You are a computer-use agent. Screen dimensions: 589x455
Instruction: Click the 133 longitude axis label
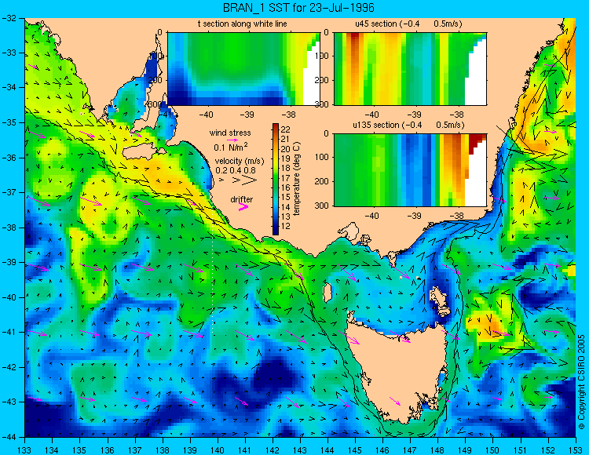pos(24,450)
